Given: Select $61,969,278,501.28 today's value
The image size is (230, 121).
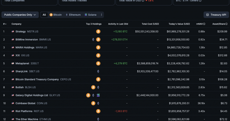Looking at the screenshot, I should tap(178, 32).
